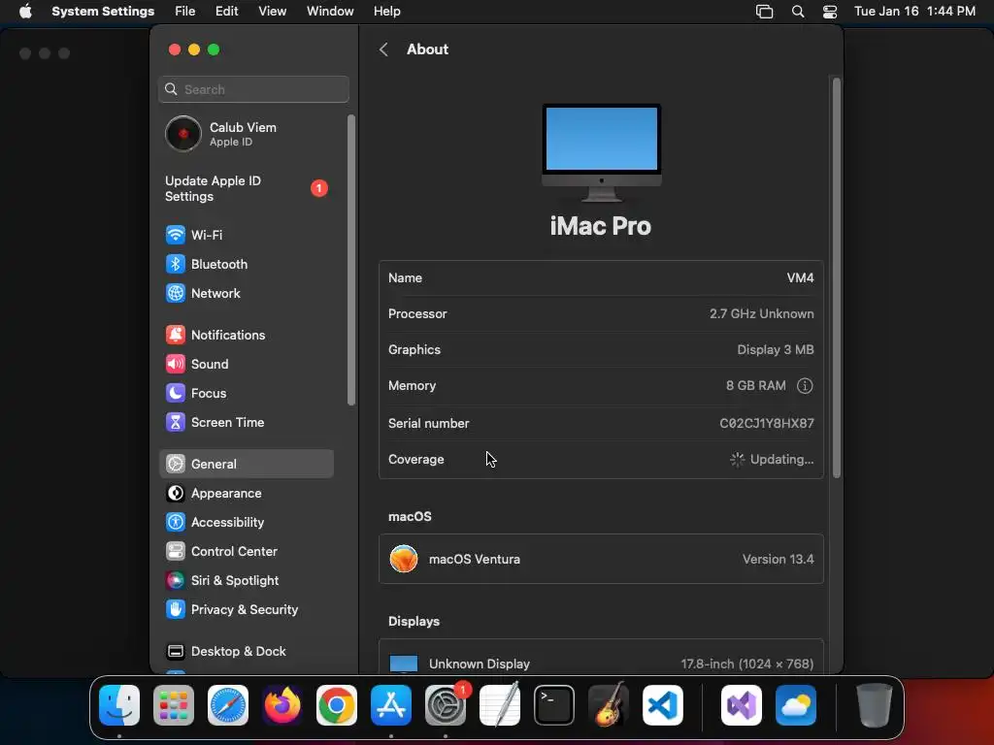994x745 pixels.
Task: Click the macOS Ventura row
Action: click(x=601, y=559)
